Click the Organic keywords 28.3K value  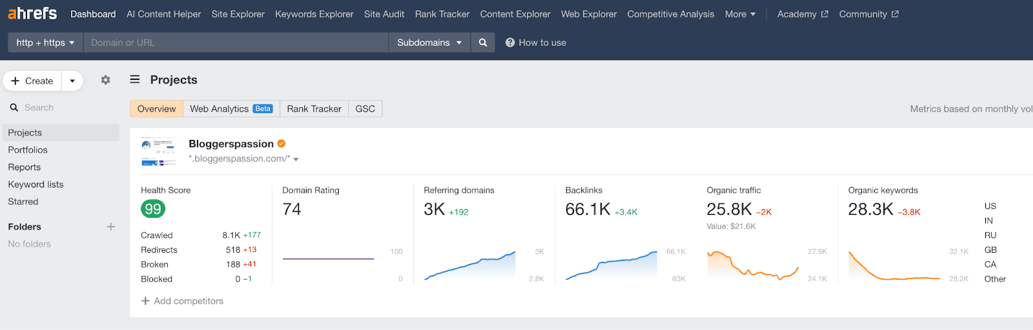pos(870,209)
